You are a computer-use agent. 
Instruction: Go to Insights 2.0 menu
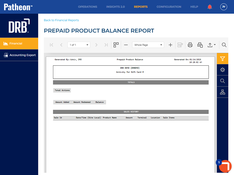tap(115, 7)
